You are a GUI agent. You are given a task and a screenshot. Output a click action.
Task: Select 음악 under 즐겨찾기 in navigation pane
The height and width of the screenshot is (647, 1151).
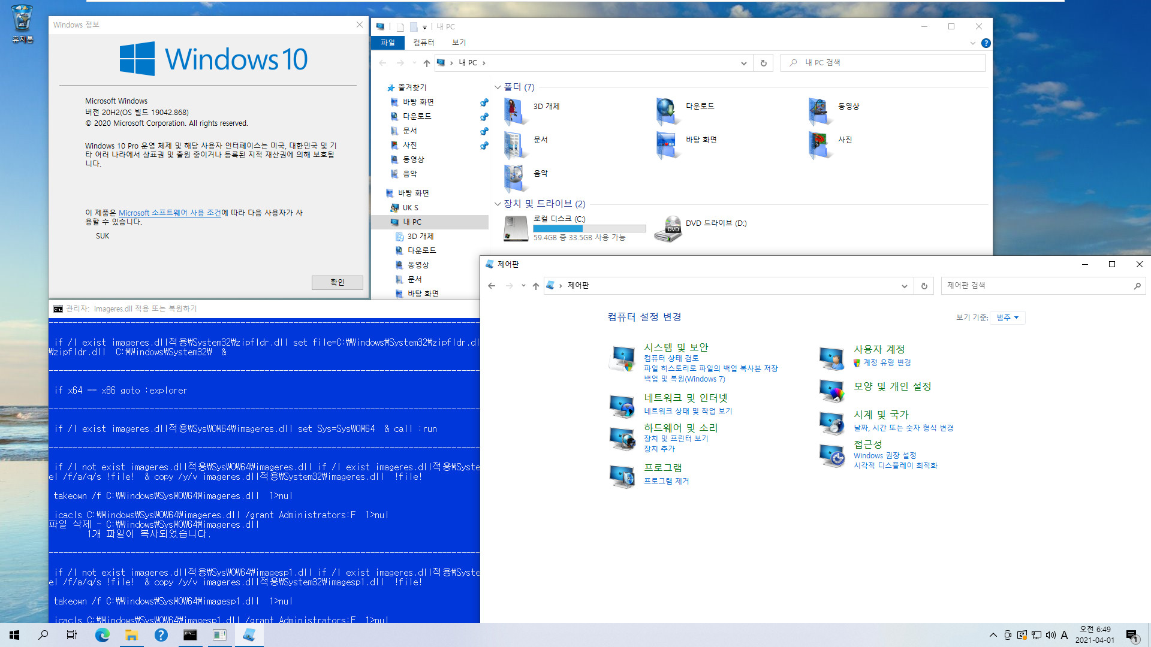[409, 174]
